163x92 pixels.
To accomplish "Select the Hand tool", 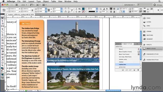I will click(x=2, y=62).
